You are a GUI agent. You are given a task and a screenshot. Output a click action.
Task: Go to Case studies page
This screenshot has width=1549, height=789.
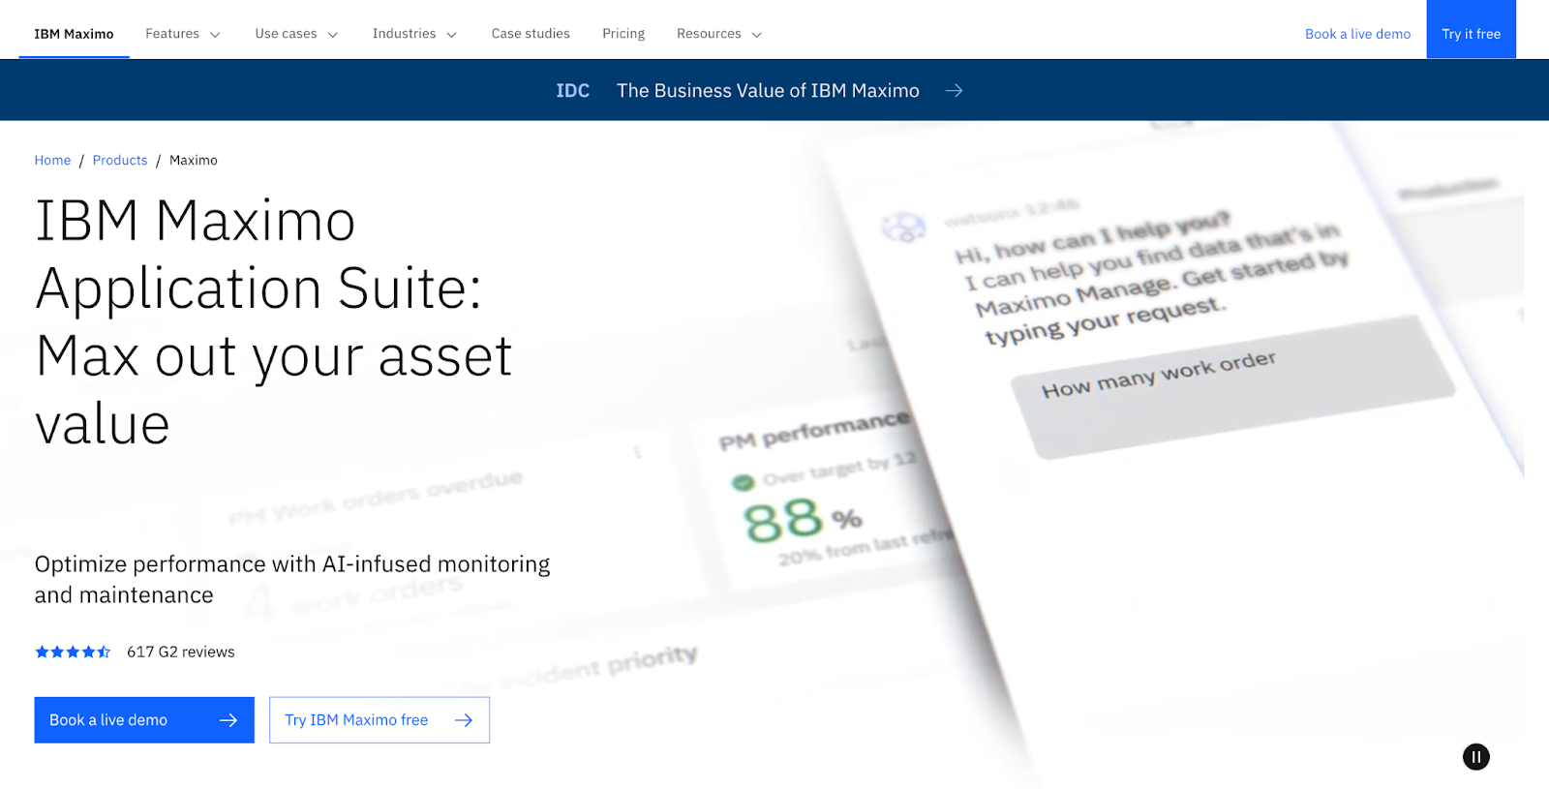click(531, 34)
